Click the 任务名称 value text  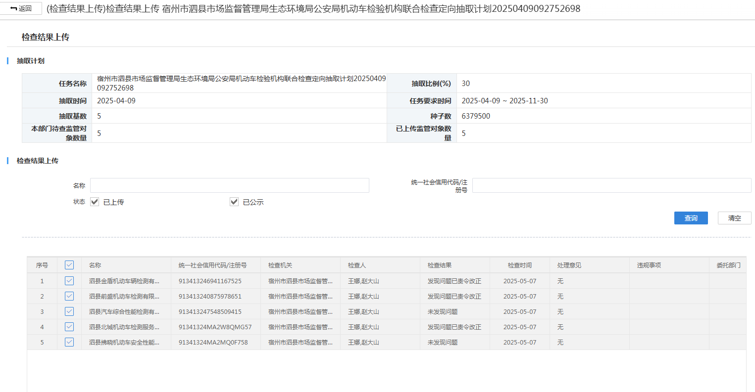[242, 83]
